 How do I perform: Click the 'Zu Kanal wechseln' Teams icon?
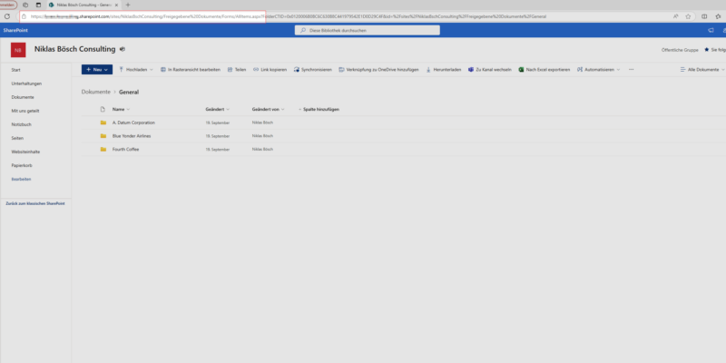point(471,70)
